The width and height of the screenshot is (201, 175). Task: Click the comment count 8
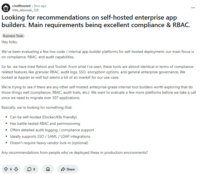(x=34, y=169)
